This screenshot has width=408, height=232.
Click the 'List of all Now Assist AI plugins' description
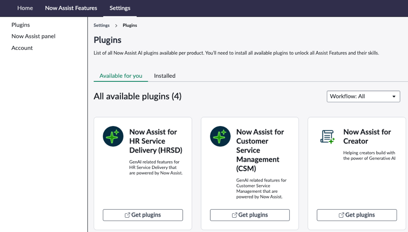click(236, 53)
